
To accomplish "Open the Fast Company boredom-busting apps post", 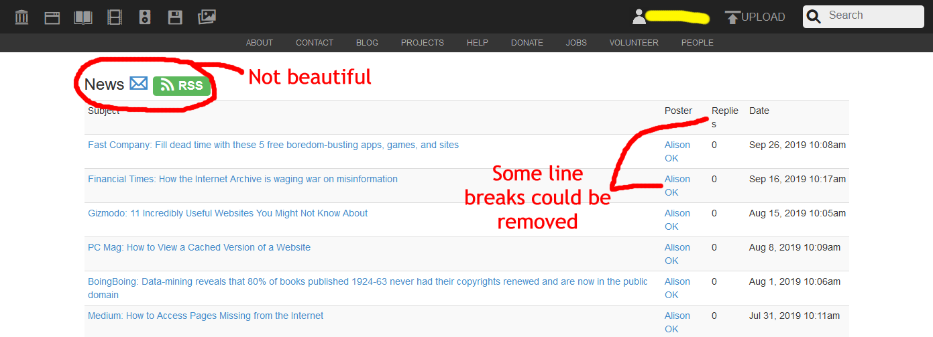I will (x=274, y=145).
